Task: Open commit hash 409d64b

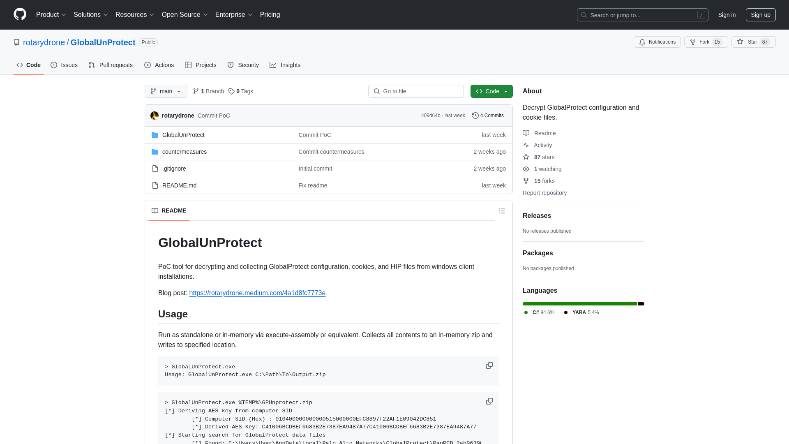Action: [430, 116]
